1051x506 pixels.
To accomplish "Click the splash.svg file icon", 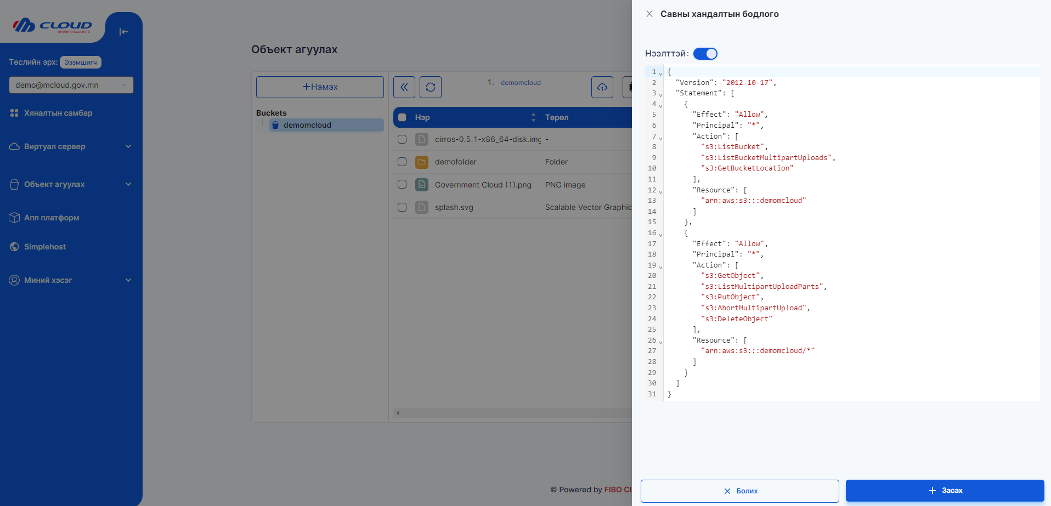I will 422,207.
